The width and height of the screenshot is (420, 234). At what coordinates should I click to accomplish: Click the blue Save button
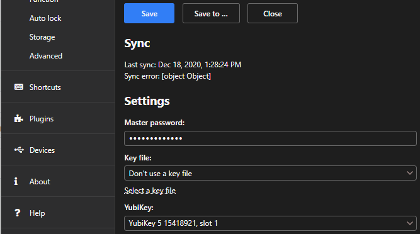pyautogui.click(x=149, y=13)
